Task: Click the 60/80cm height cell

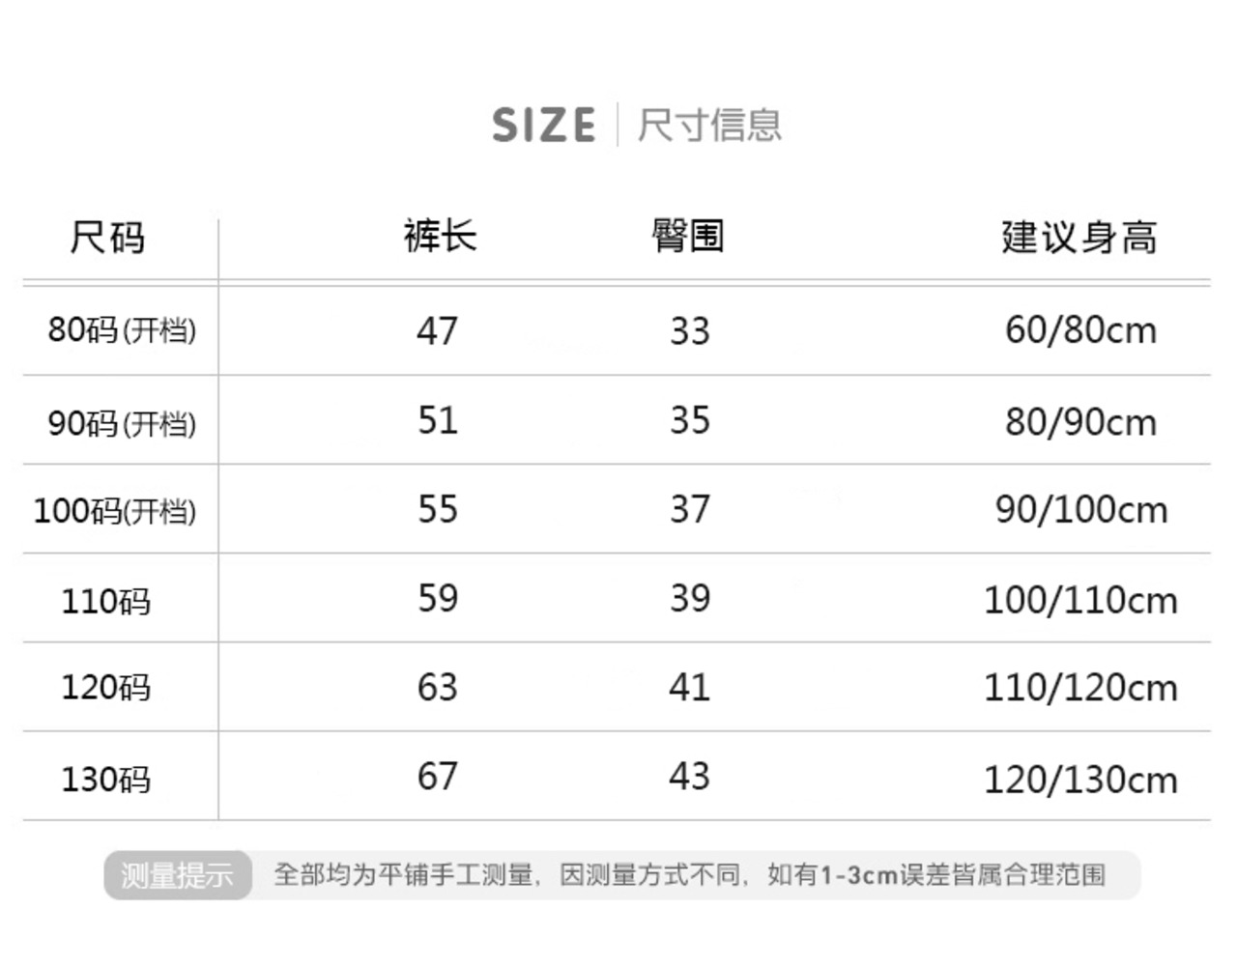Action: [1080, 330]
